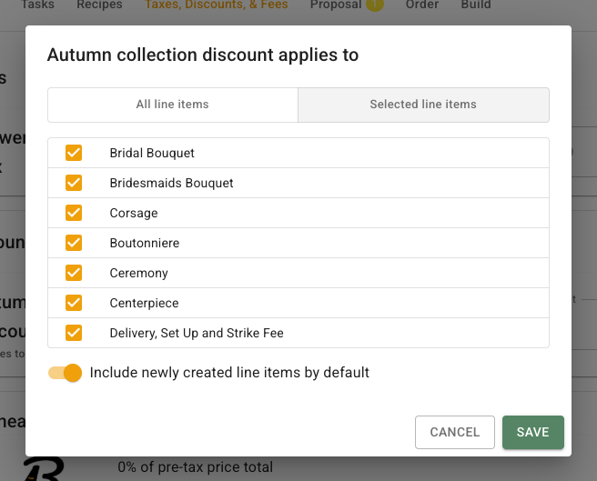Select the Selected line items option
The image size is (597, 481).
[423, 105]
